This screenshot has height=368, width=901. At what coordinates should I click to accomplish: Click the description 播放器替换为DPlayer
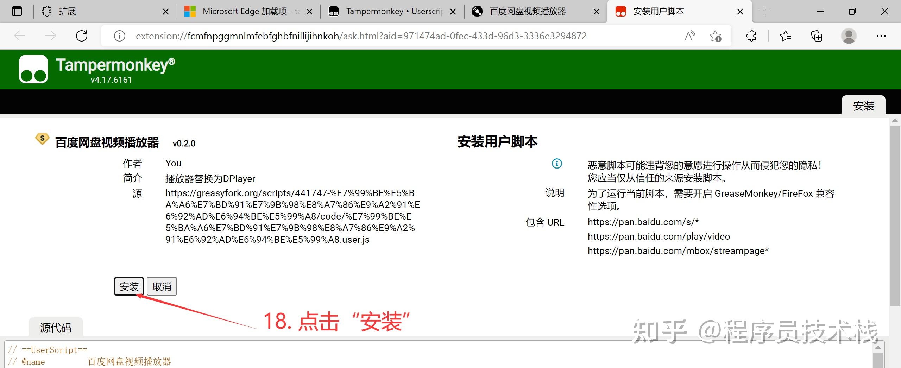click(x=210, y=179)
